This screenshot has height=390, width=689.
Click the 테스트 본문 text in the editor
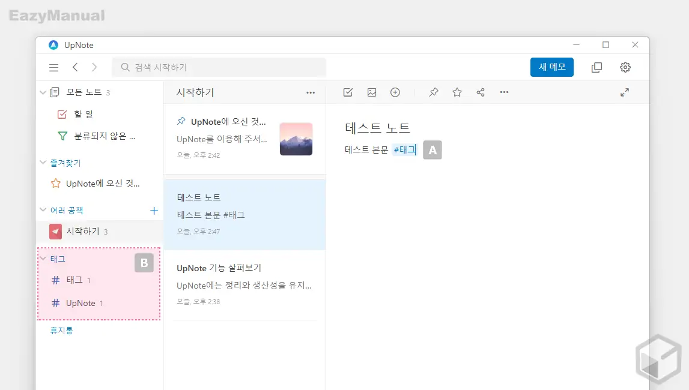click(x=366, y=149)
